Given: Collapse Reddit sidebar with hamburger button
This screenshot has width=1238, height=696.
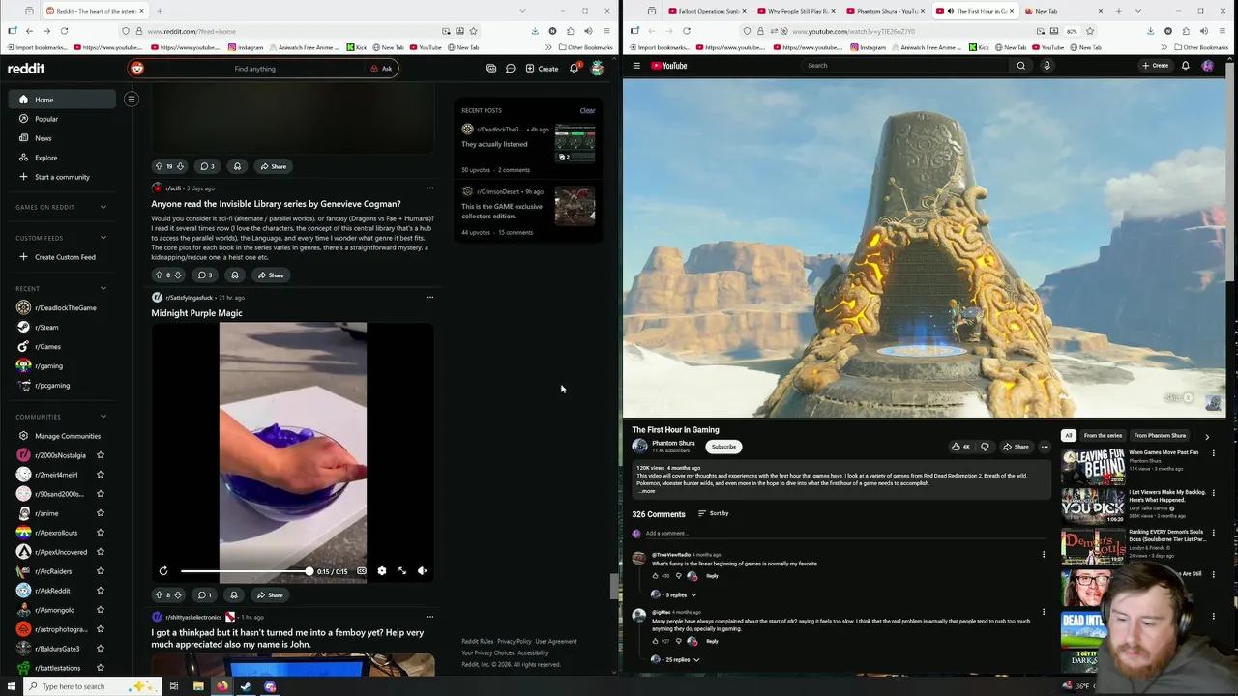Looking at the screenshot, I should click(x=132, y=99).
